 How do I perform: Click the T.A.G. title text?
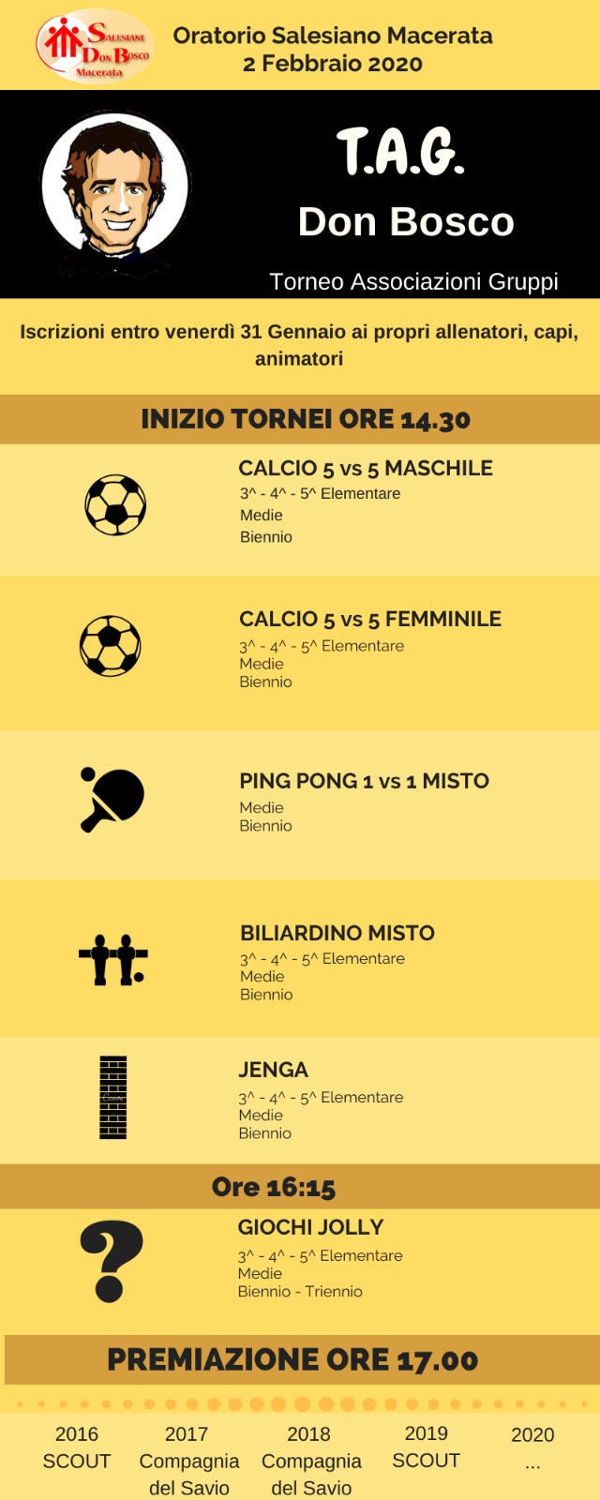click(401, 152)
